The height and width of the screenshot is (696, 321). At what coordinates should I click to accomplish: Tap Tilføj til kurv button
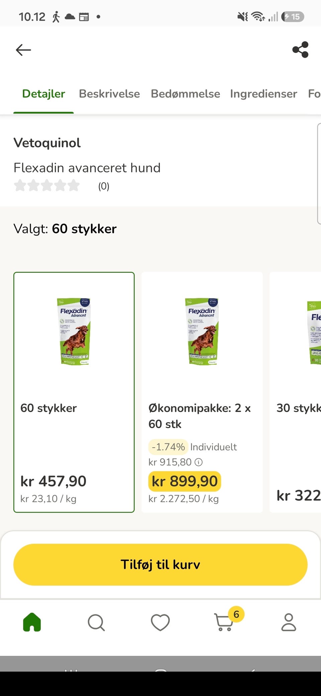[160, 564]
